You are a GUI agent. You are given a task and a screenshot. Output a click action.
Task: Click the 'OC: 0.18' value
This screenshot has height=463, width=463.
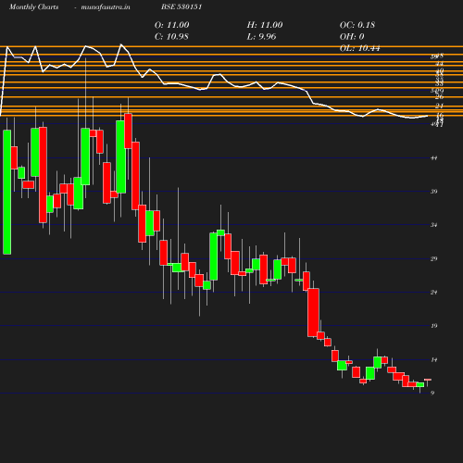click(x=357, y=25)
